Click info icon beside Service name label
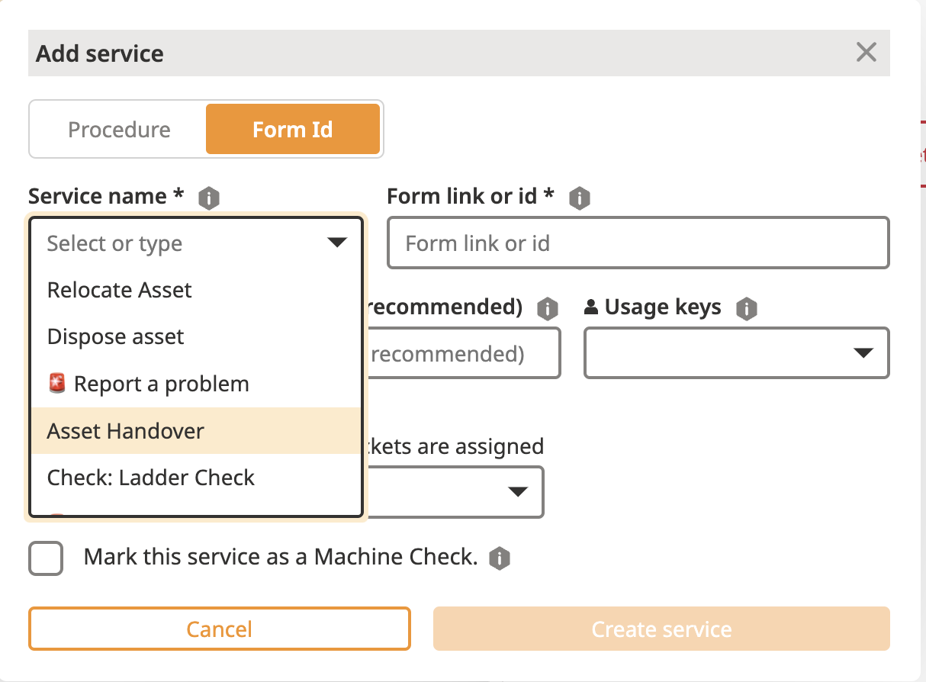Screen dimensions: 926x682 point(208,199)
